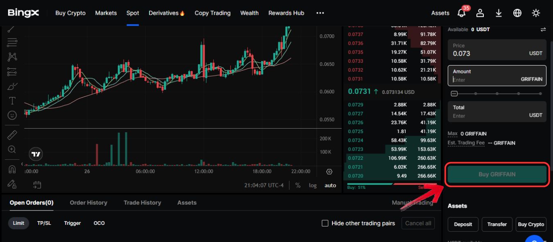Switch theme using the sun icon
Screen dimensions: 553x242
coord(536,13)
